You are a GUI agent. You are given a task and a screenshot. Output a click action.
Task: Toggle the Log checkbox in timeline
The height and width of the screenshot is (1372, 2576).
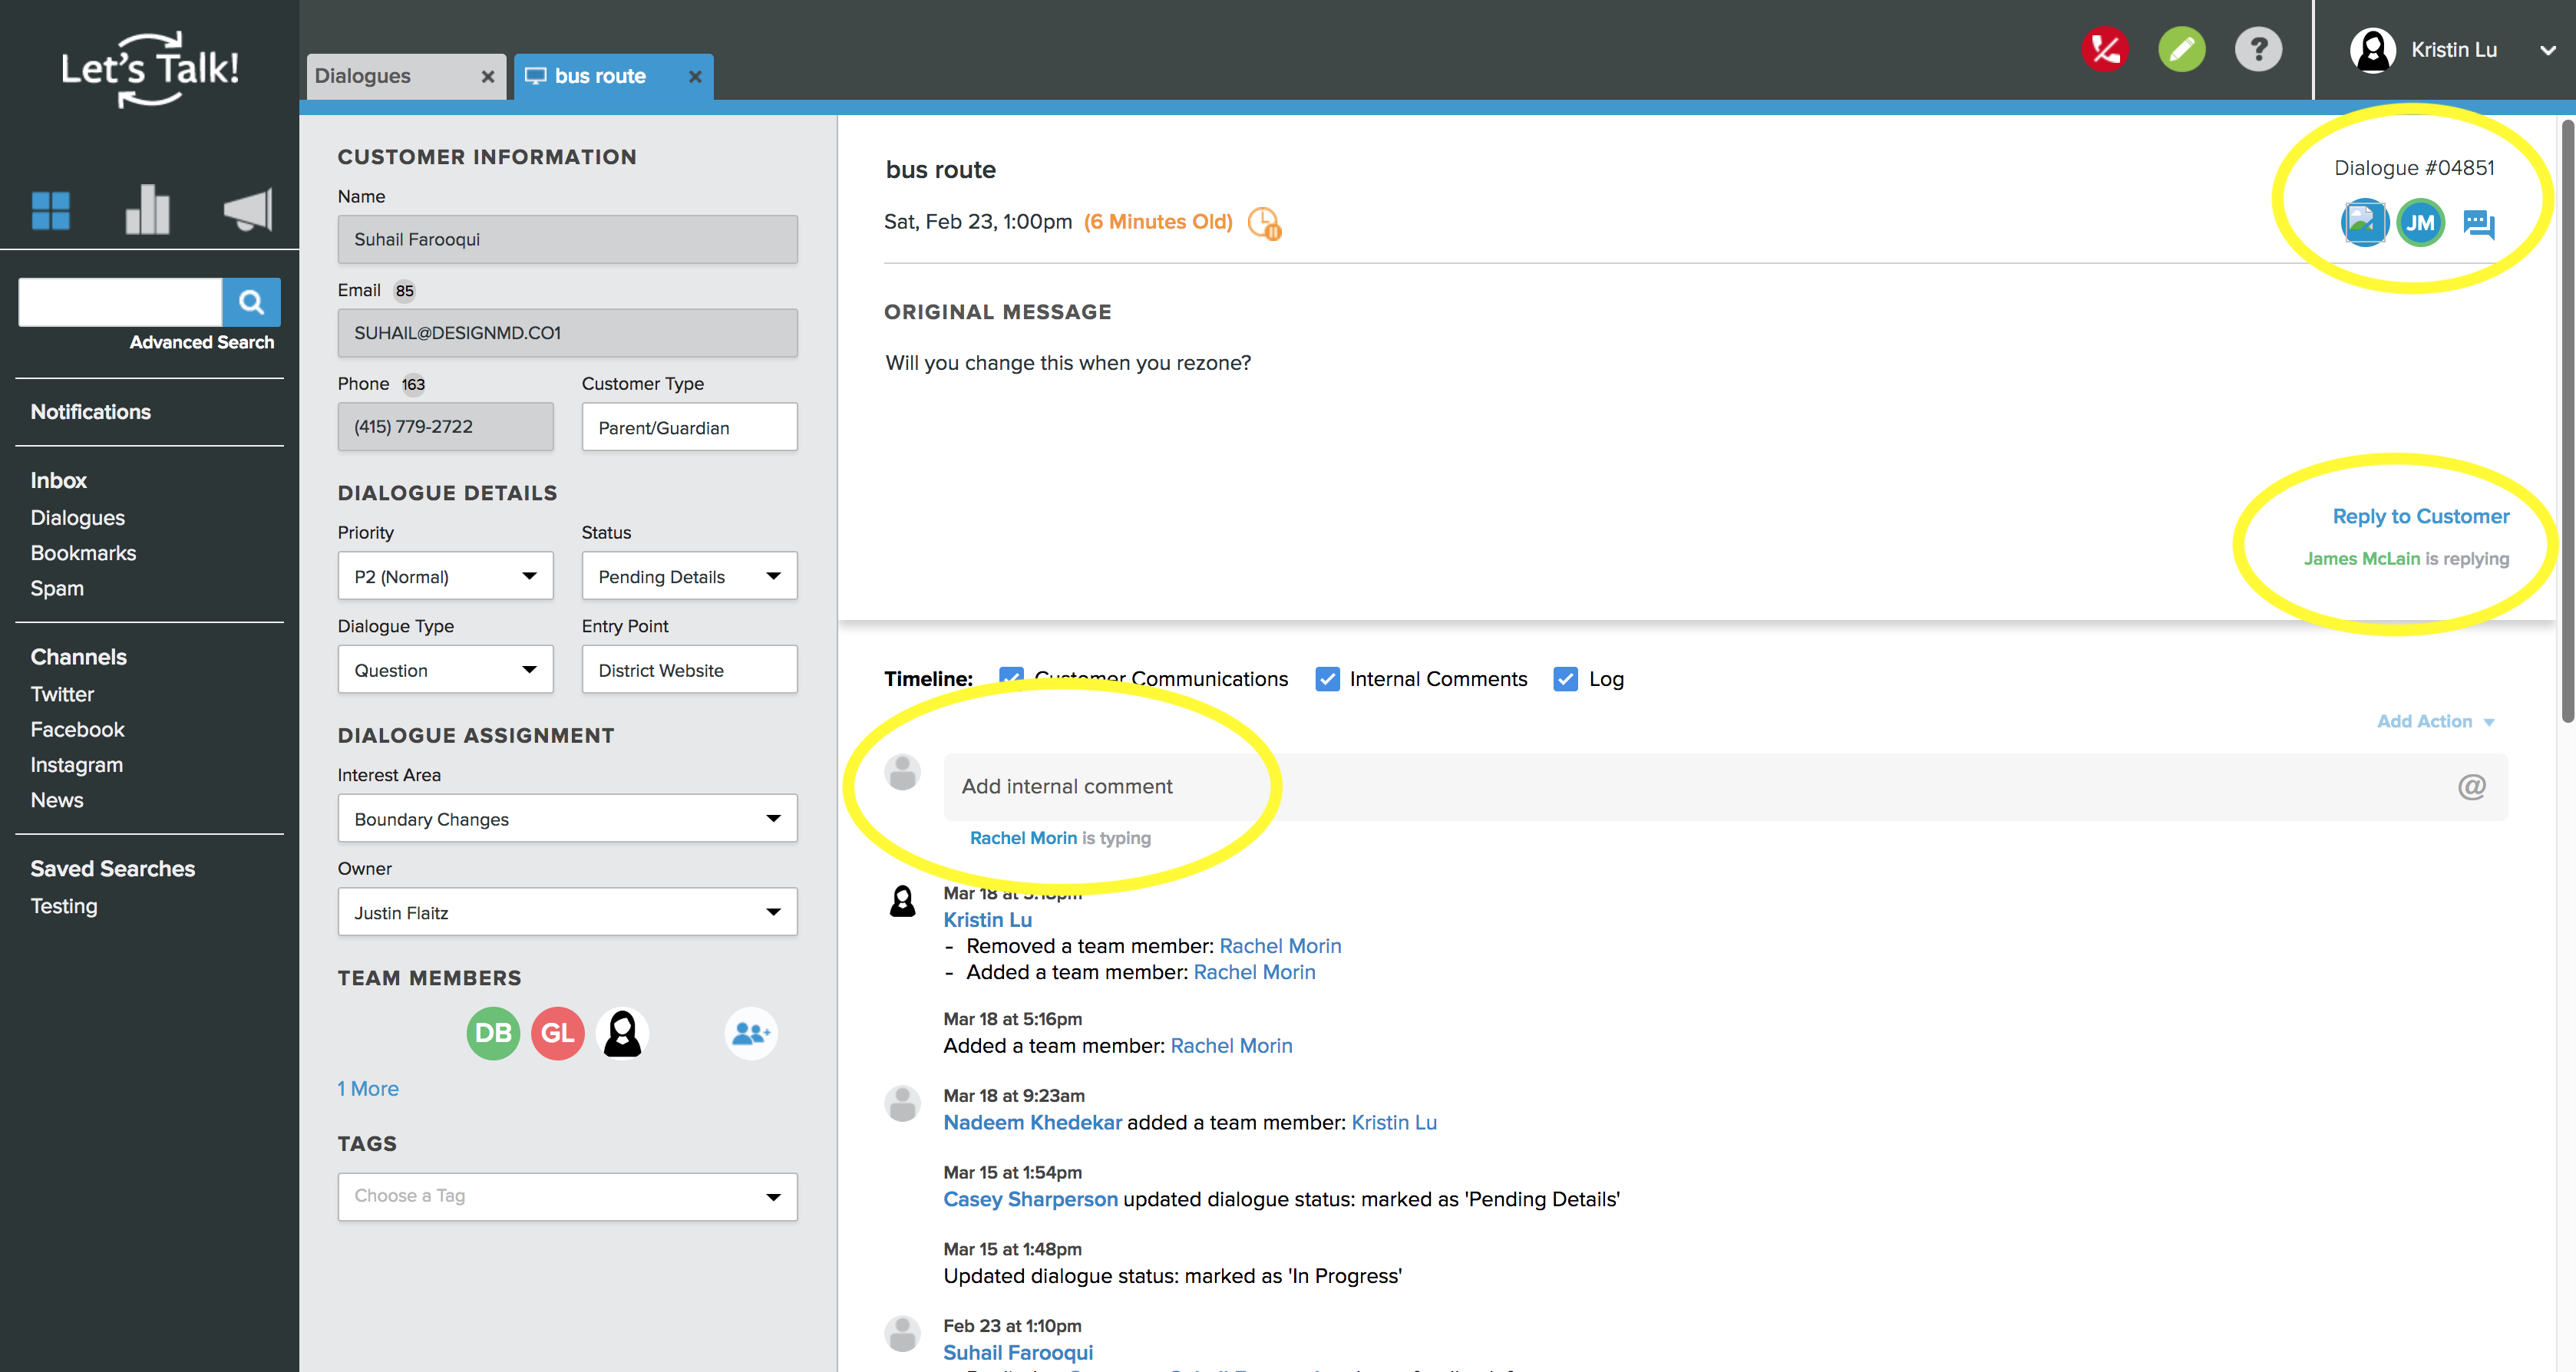coord(1564,679)
